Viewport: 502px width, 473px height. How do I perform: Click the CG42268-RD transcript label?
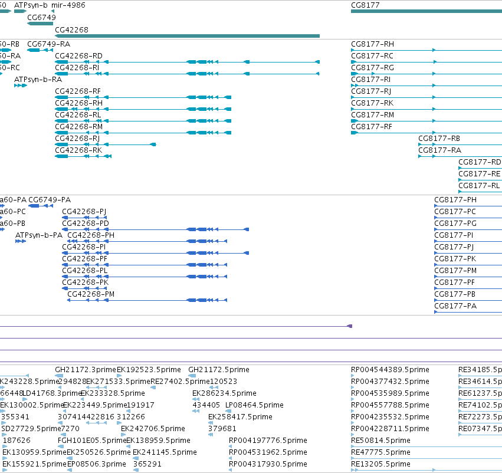click(x=79, y=56)
